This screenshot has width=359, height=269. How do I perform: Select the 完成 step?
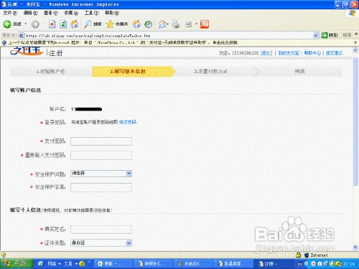(299, 72)
